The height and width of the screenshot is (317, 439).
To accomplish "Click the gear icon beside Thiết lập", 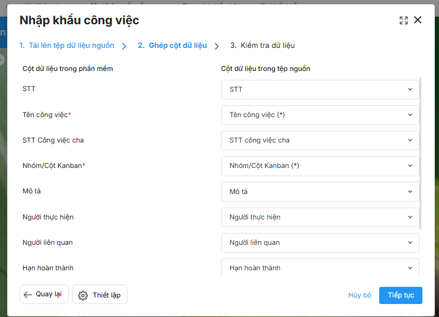I will coord(83,295).
